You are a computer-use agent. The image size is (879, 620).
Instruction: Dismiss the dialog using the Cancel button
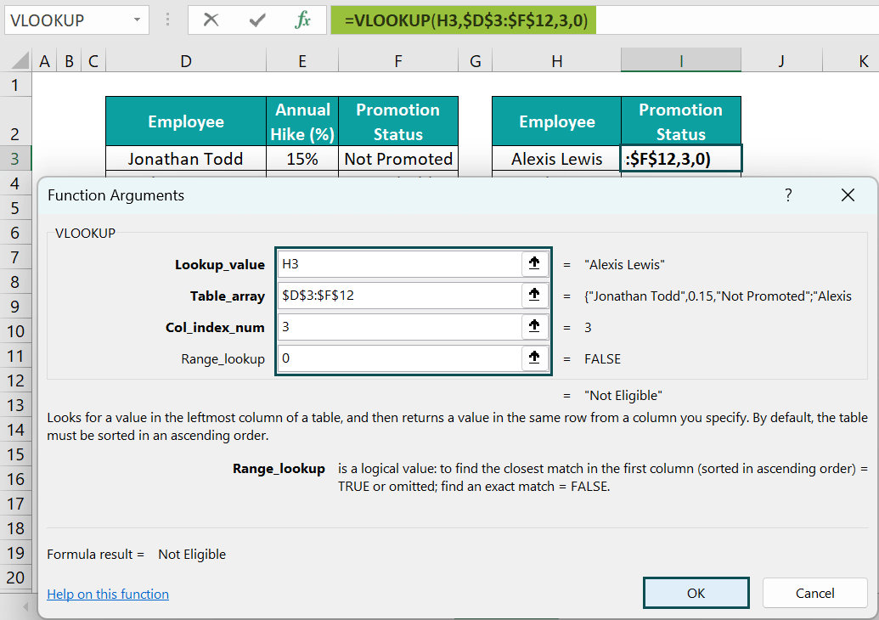coord(814,592)
